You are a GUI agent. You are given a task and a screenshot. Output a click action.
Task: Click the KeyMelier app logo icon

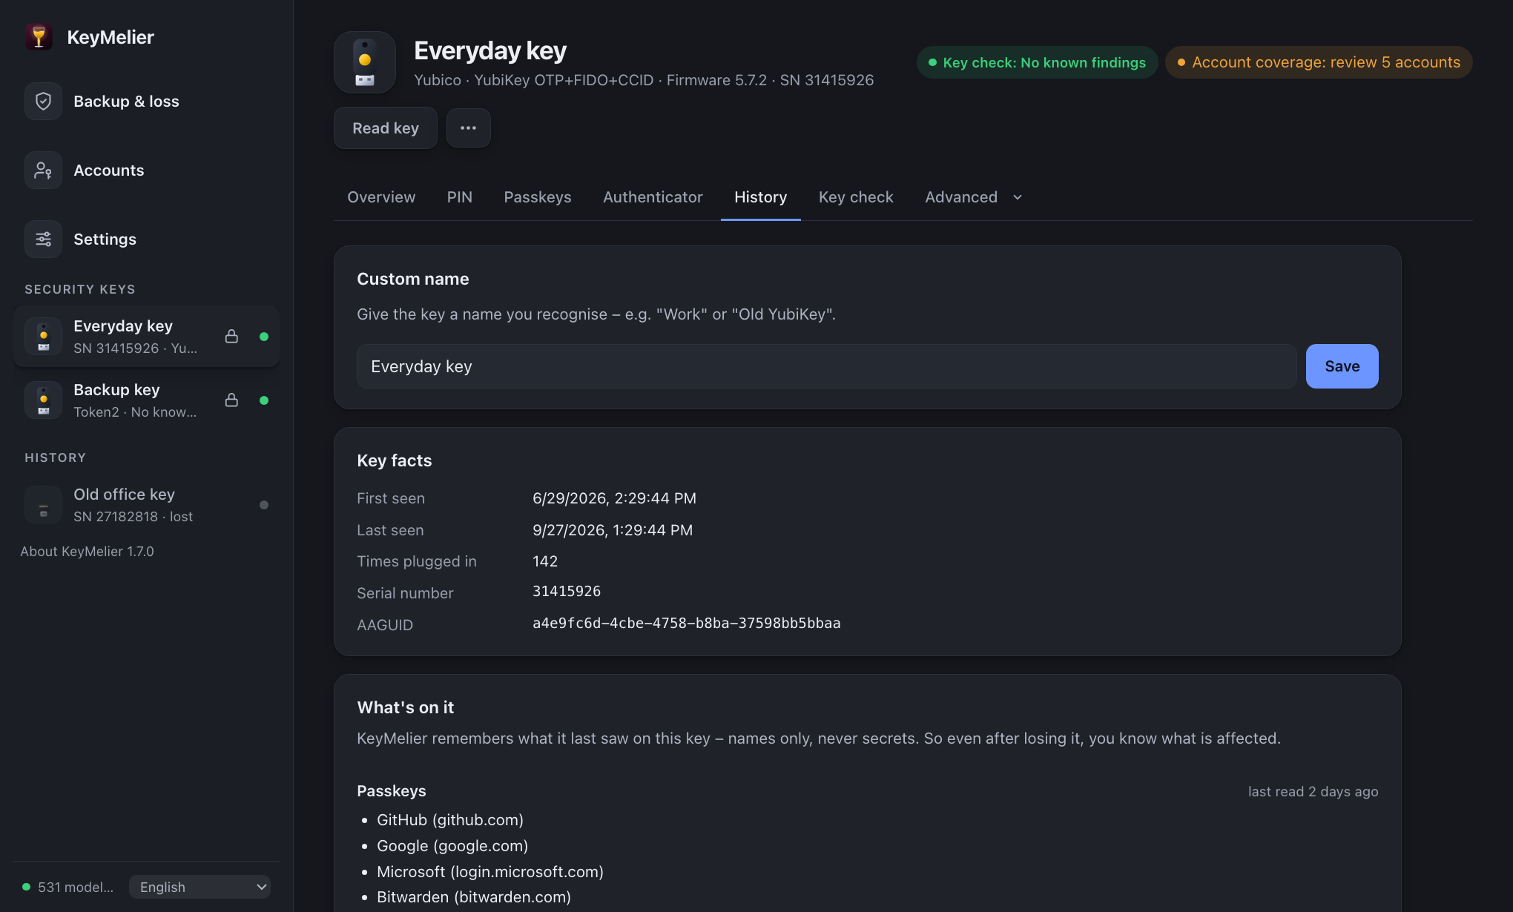[39, 37]
